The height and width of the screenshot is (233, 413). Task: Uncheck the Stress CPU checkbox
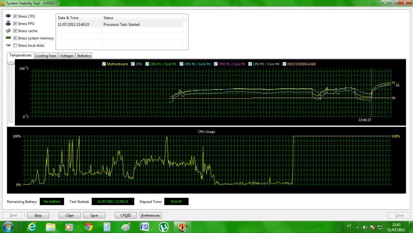[15, 16]
